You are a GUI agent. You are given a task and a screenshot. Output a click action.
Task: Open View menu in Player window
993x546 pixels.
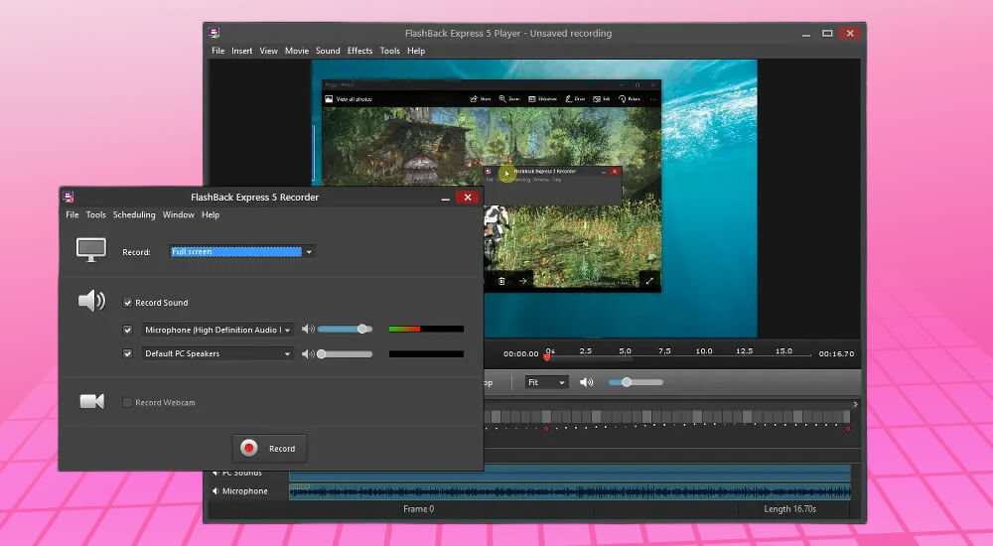tap(268, 51)
